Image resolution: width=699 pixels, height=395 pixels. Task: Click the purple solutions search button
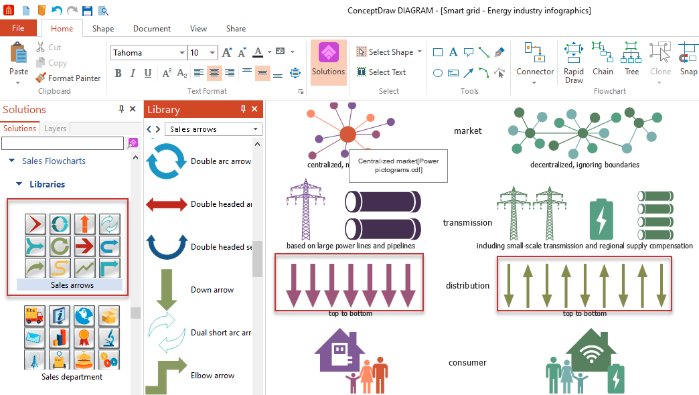pos(133,143)
